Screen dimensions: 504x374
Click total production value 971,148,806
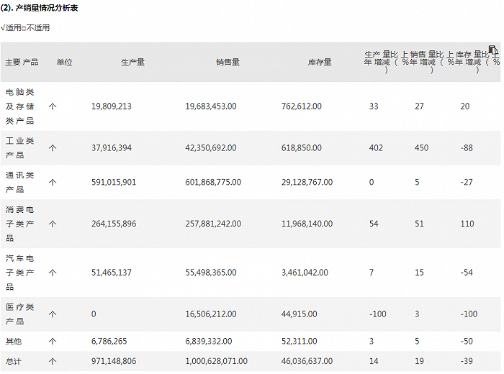(114, 361)
